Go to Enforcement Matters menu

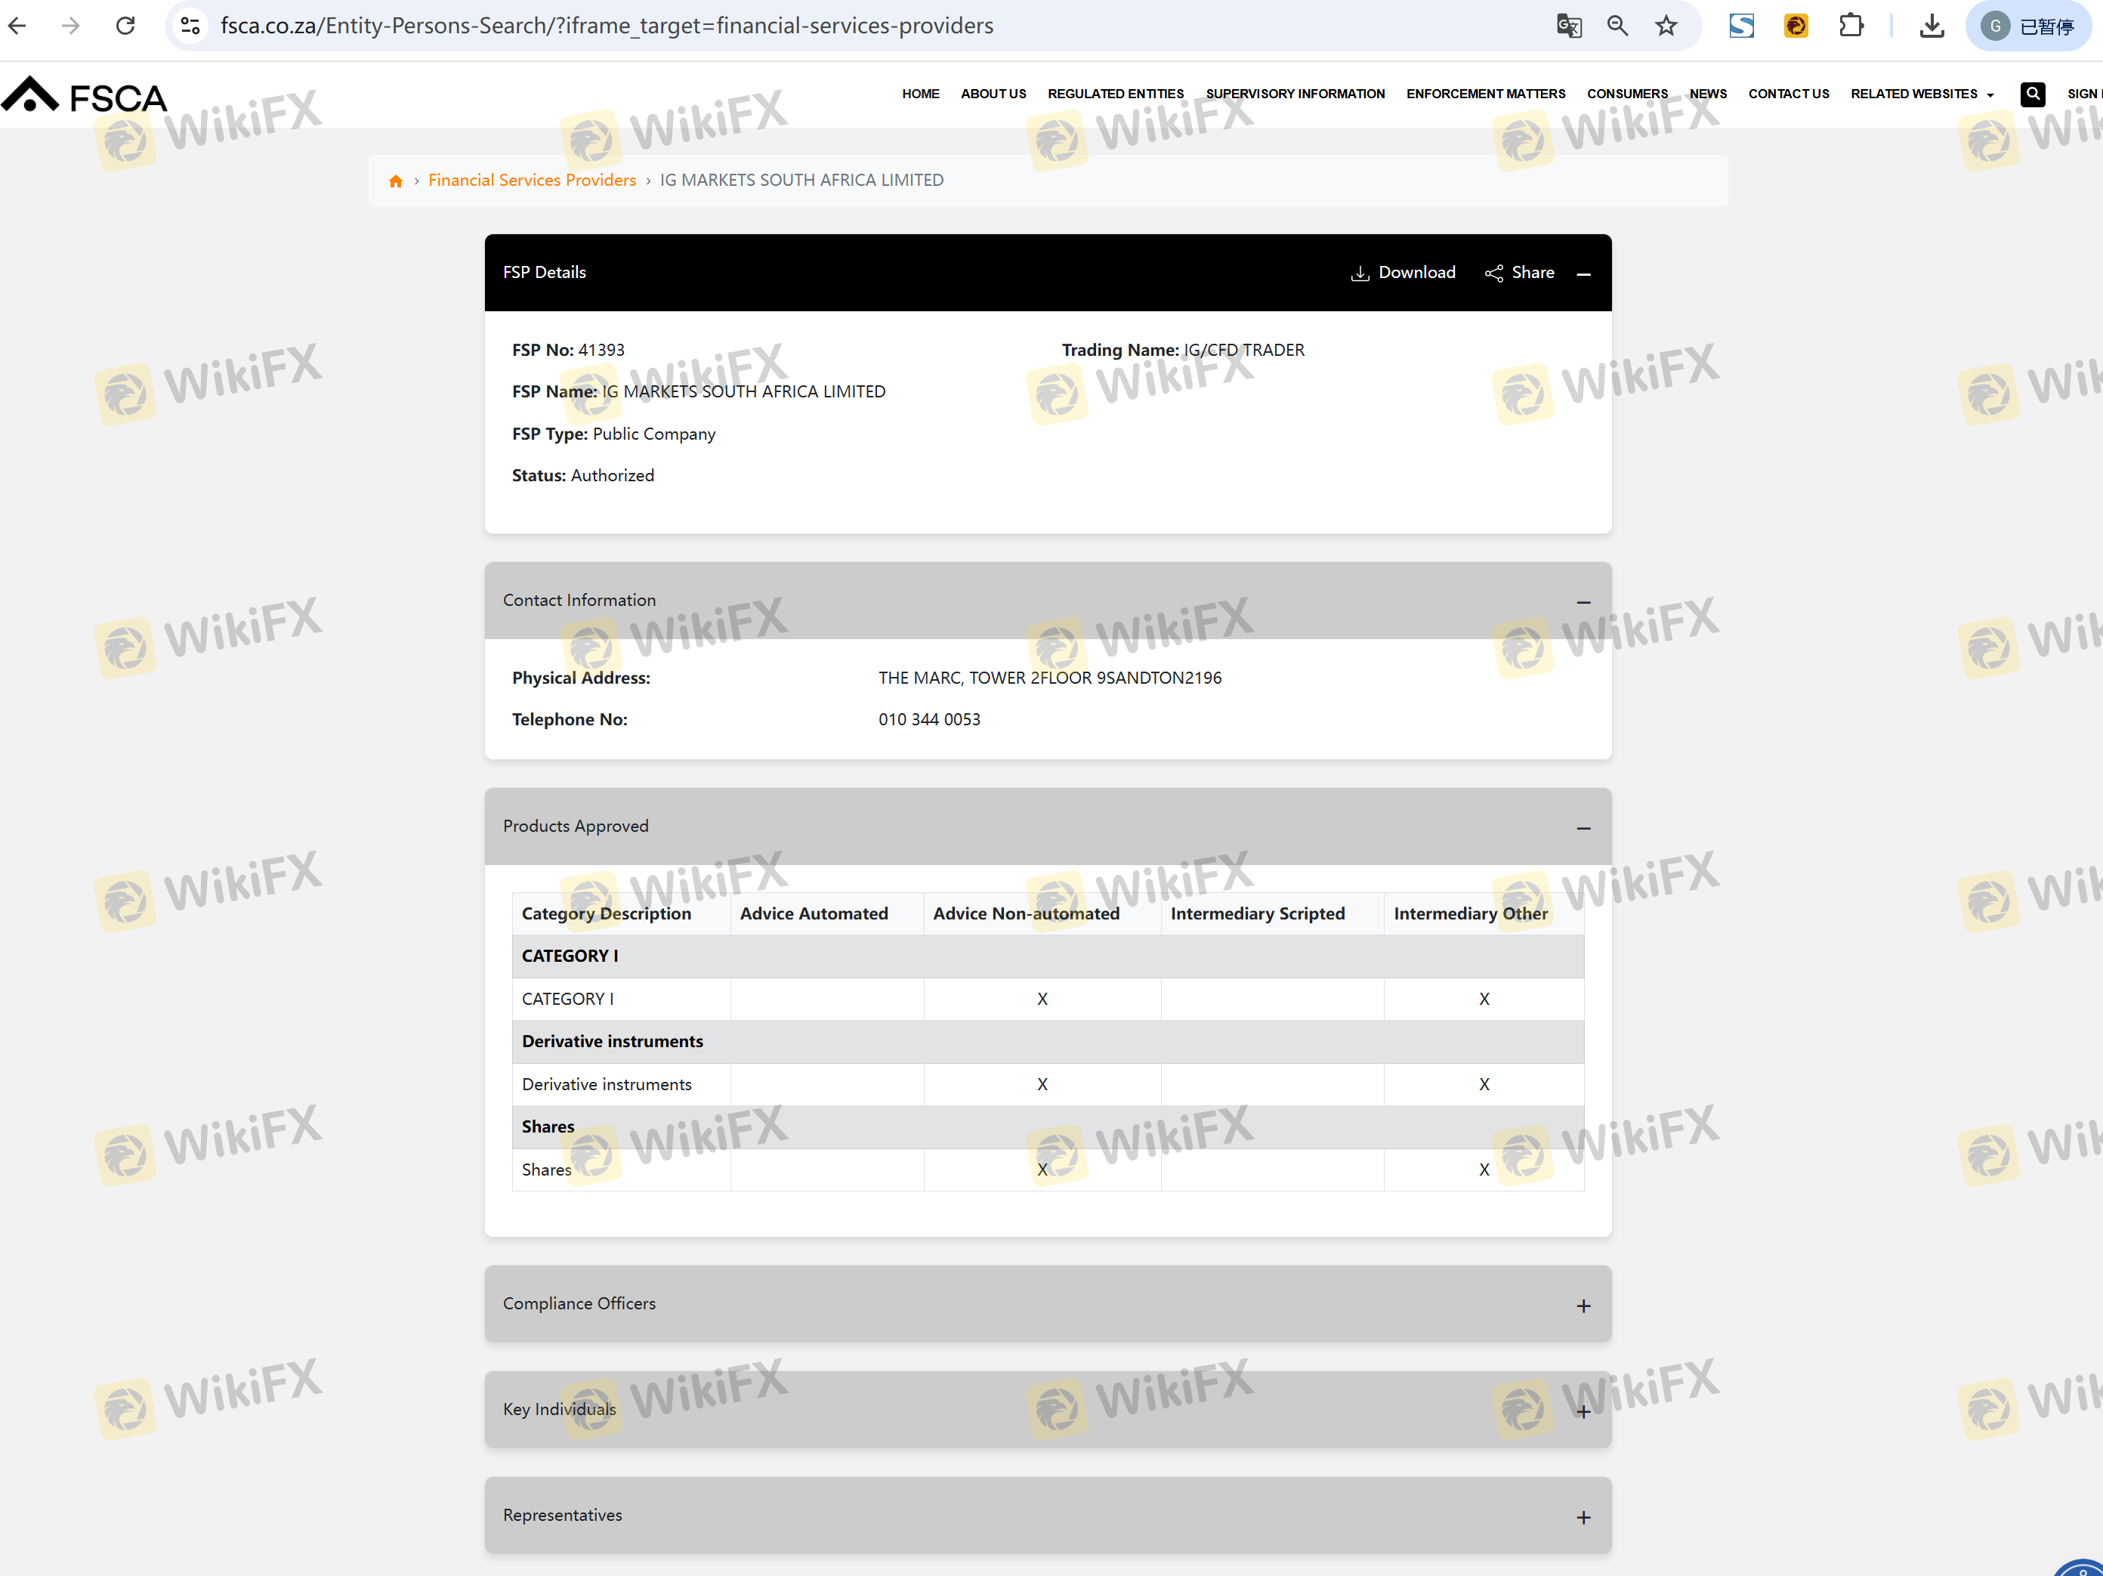[x=1485, y=93]
